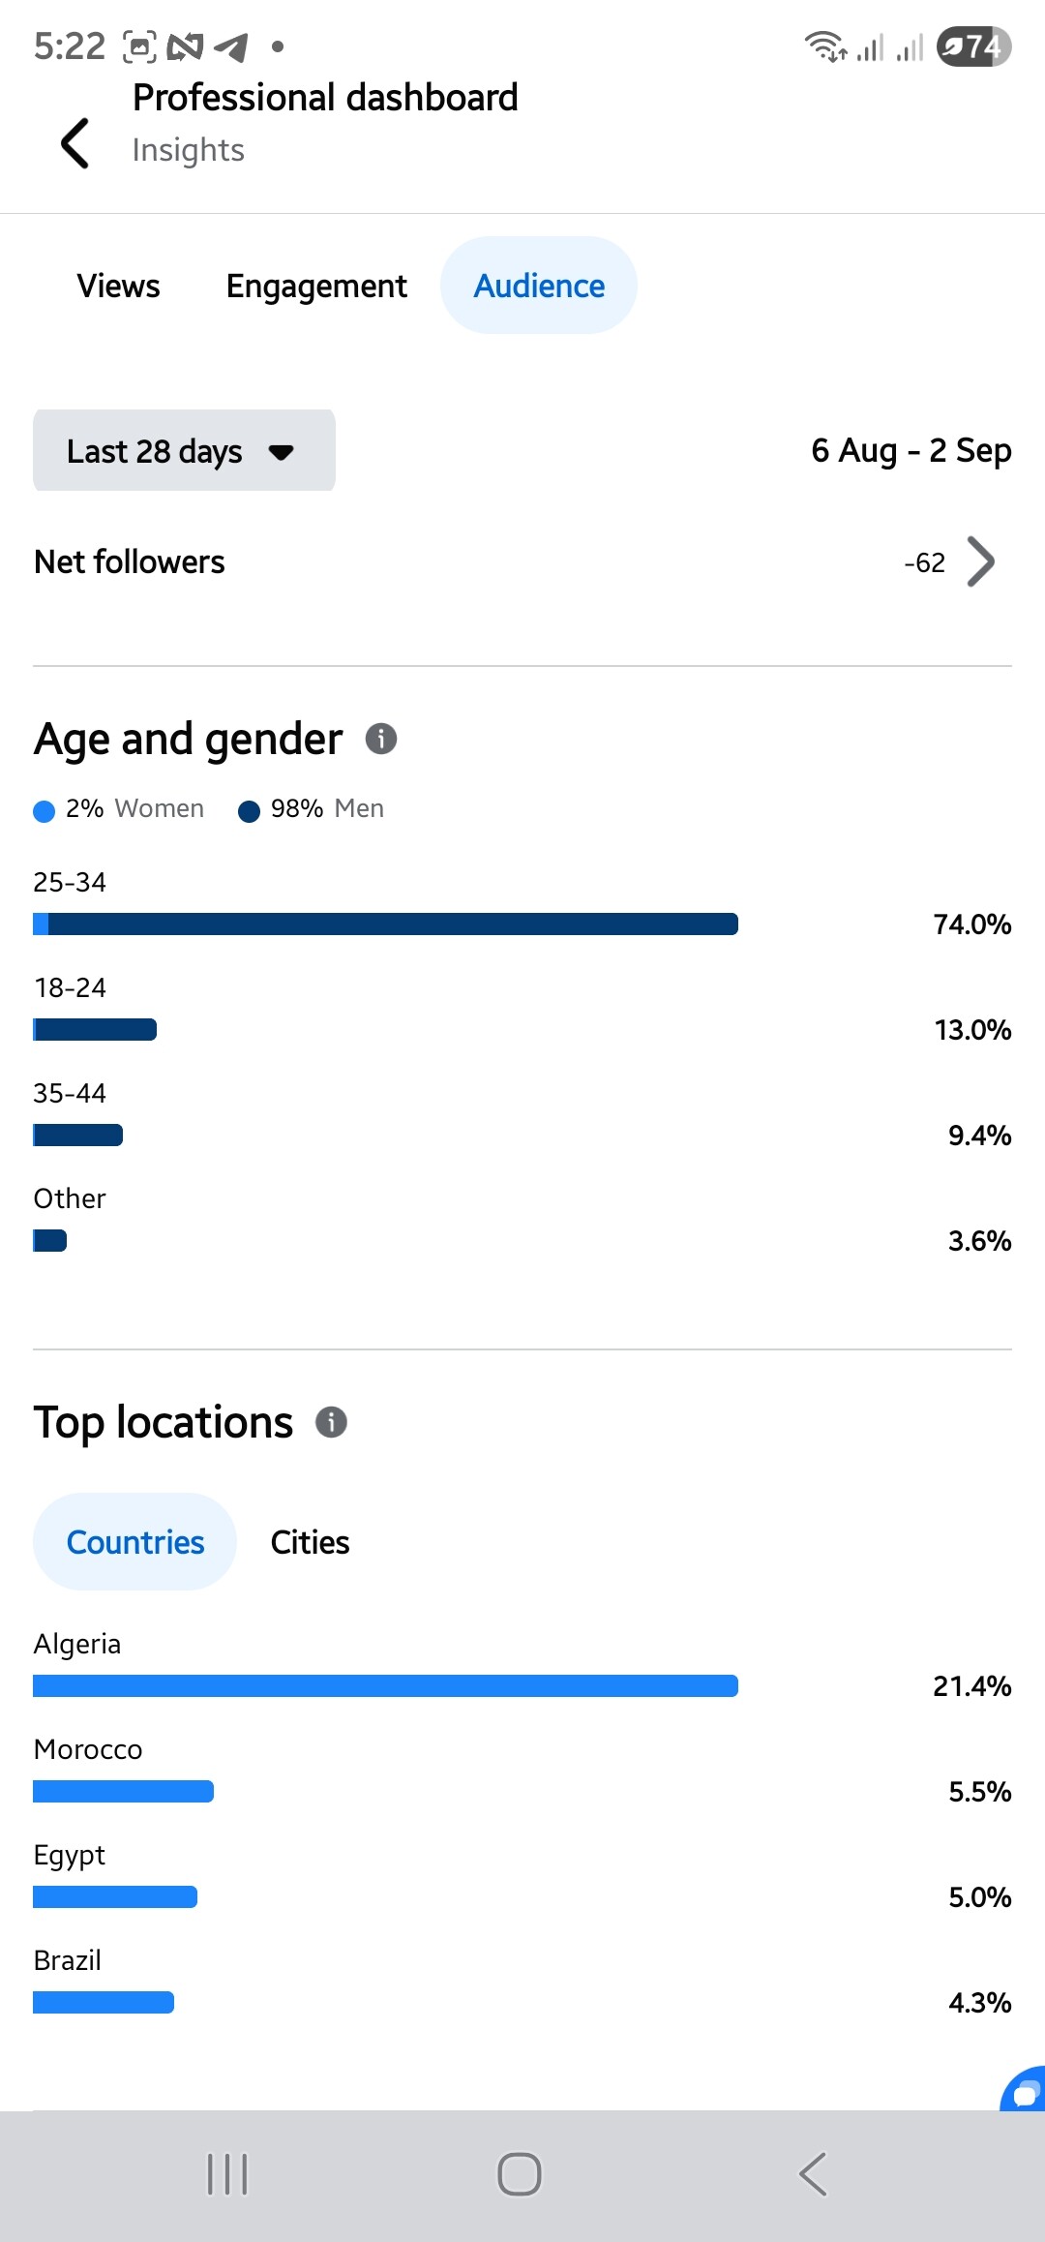Tap the Android back navigation icon
Viewport: 1045px width, 2242px height.
click(x=813, y=2174)
